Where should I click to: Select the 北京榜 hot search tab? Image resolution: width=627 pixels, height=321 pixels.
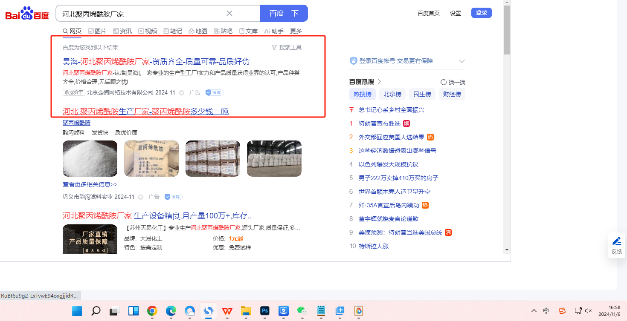(392, 94)
